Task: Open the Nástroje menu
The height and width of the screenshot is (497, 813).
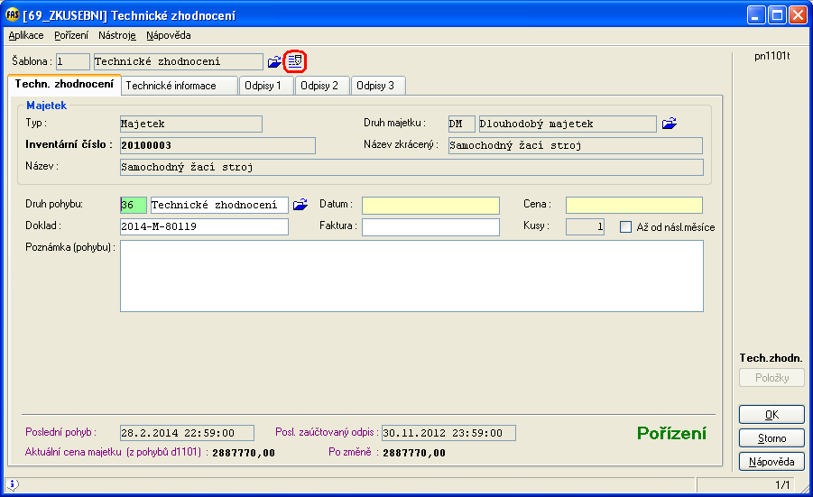Action: (117, 35)
